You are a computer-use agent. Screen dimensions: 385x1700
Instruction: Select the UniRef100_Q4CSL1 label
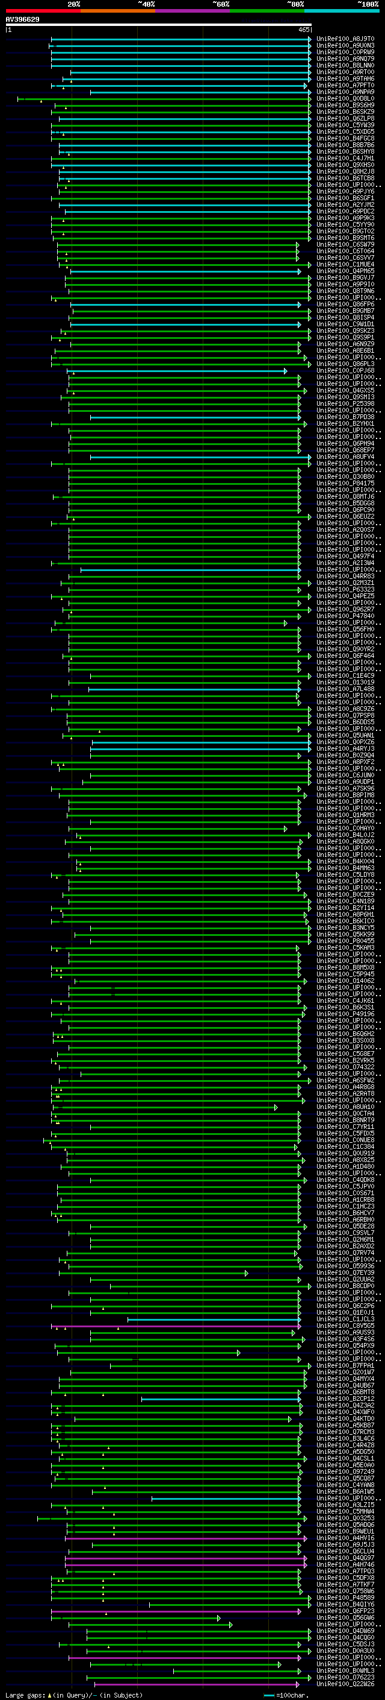(345, 1458)
